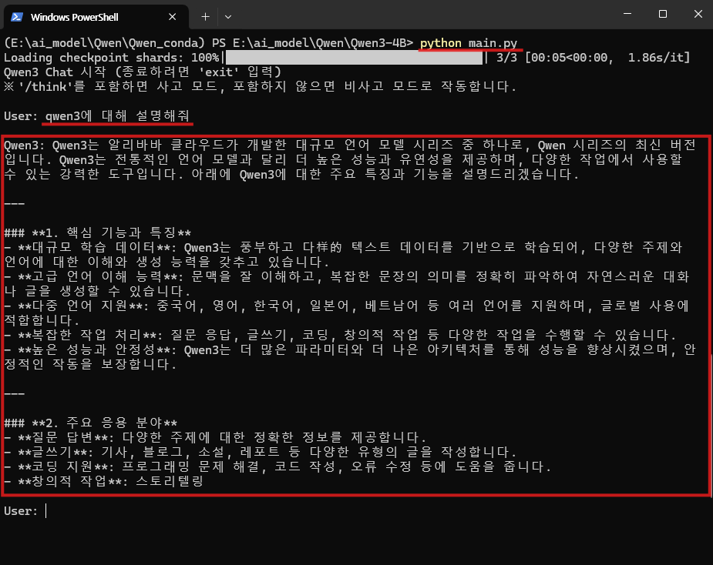Viewport: 713px width, 565px height.
Task: Click the '### **2. 주요 응용 분야**' heading
Action: (90, 423)
